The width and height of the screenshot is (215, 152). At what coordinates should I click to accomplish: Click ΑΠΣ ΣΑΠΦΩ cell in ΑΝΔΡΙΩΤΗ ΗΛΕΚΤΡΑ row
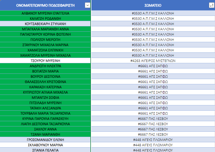(153, 66)
